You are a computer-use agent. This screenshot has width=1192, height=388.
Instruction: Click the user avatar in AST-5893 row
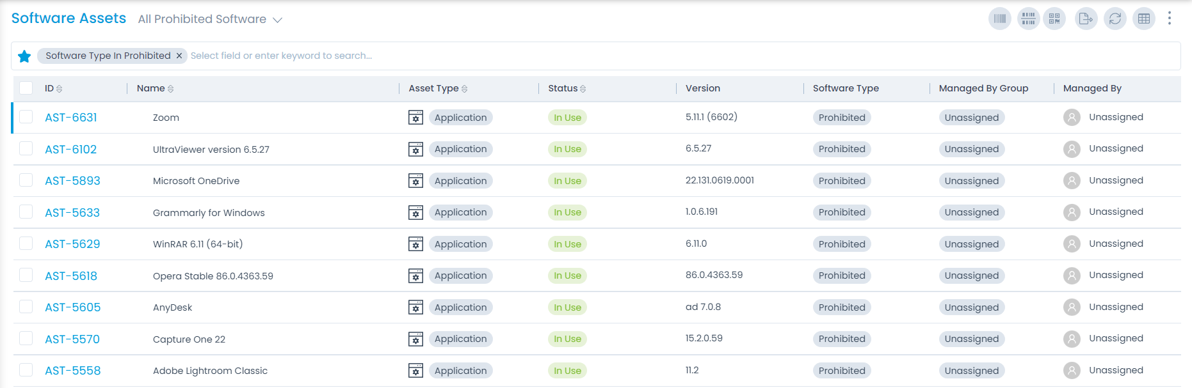click(1072, 180)
